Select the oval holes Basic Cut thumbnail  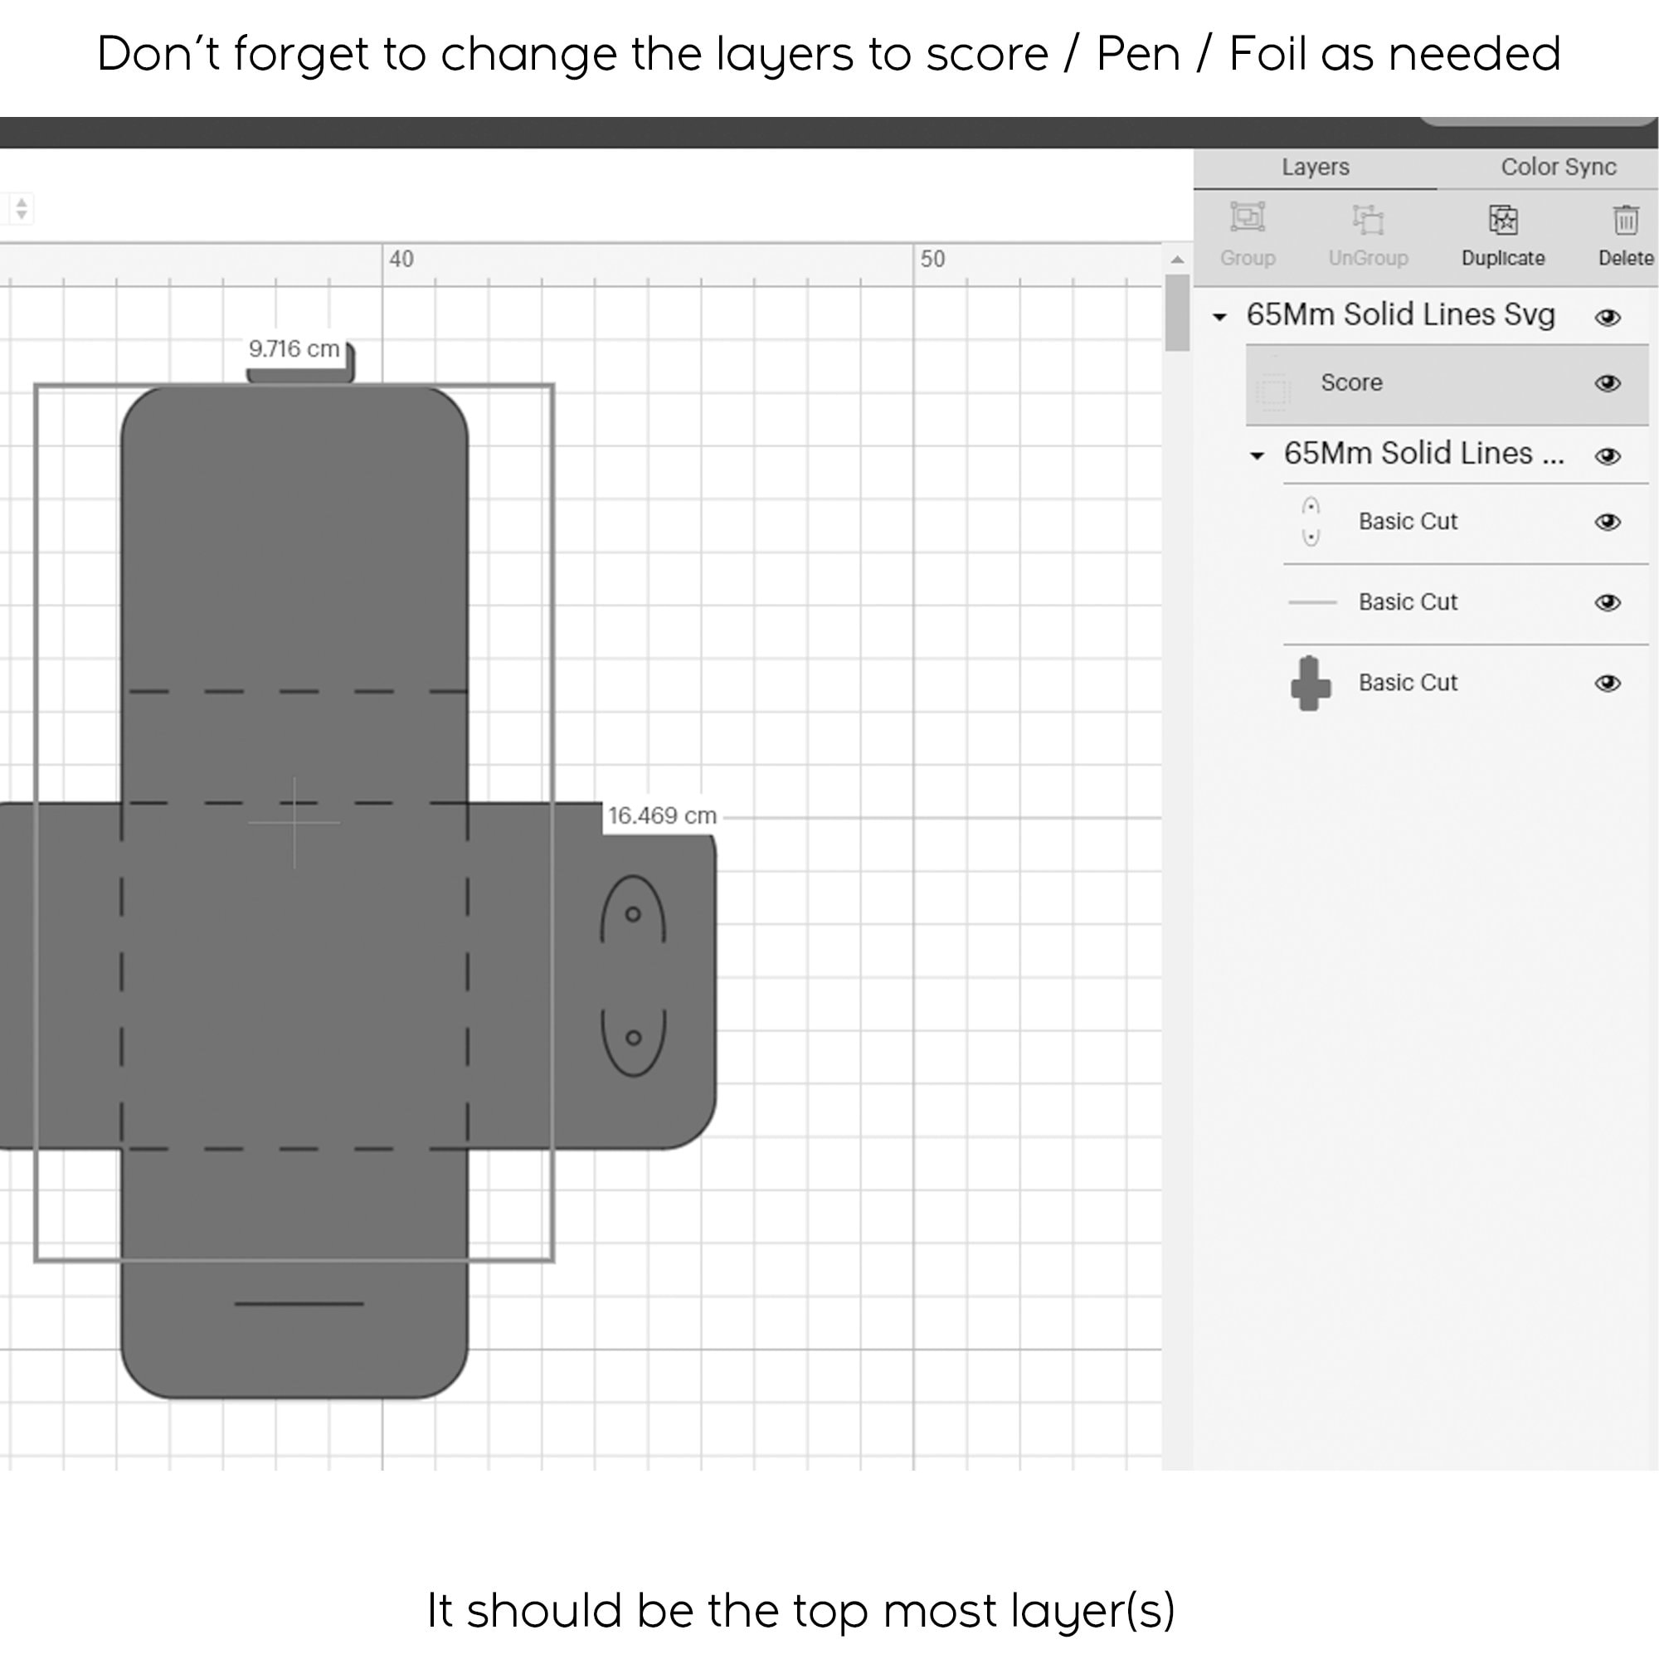point(1311,521)
